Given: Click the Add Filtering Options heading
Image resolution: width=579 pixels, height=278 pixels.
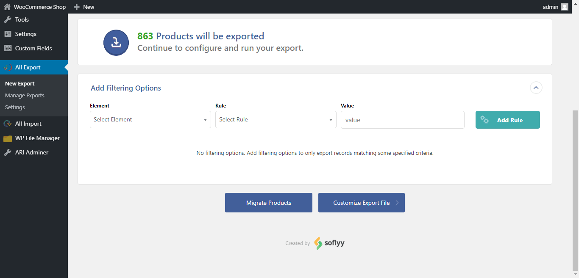Looking at the screenshot, I should pos(126,88).
